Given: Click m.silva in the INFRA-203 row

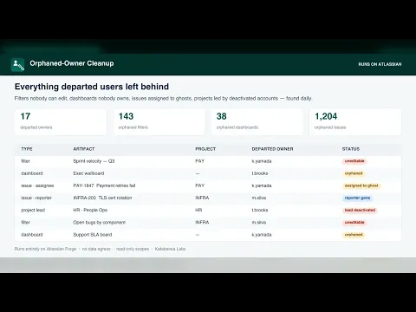Looking at the screenshot, I should 259,198.
